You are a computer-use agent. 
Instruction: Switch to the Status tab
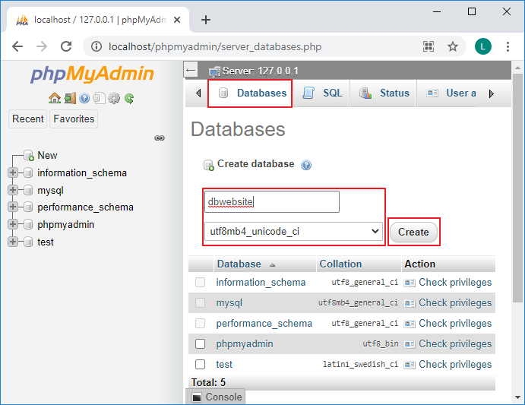384,93
